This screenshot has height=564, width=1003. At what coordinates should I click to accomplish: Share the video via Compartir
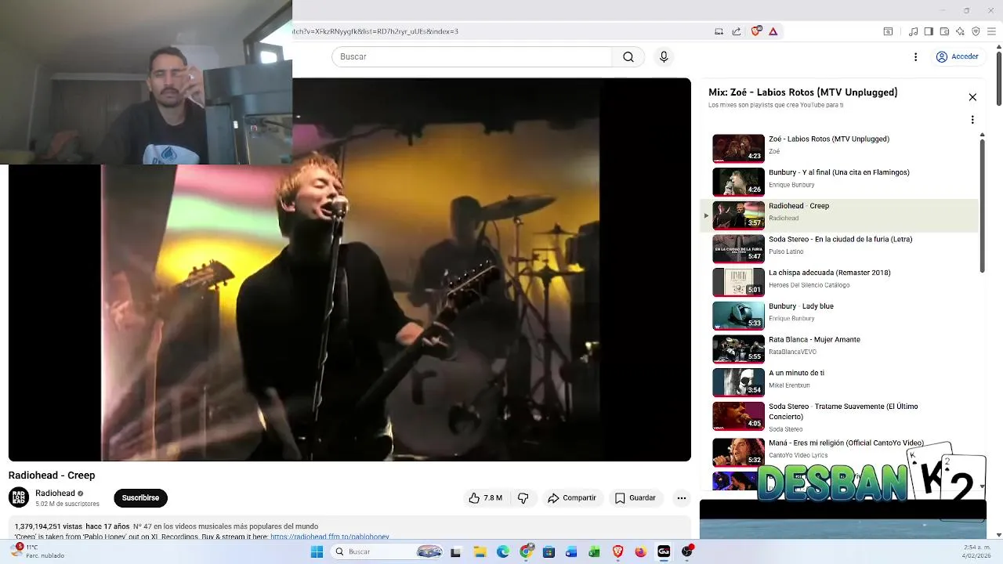(572, 498)
